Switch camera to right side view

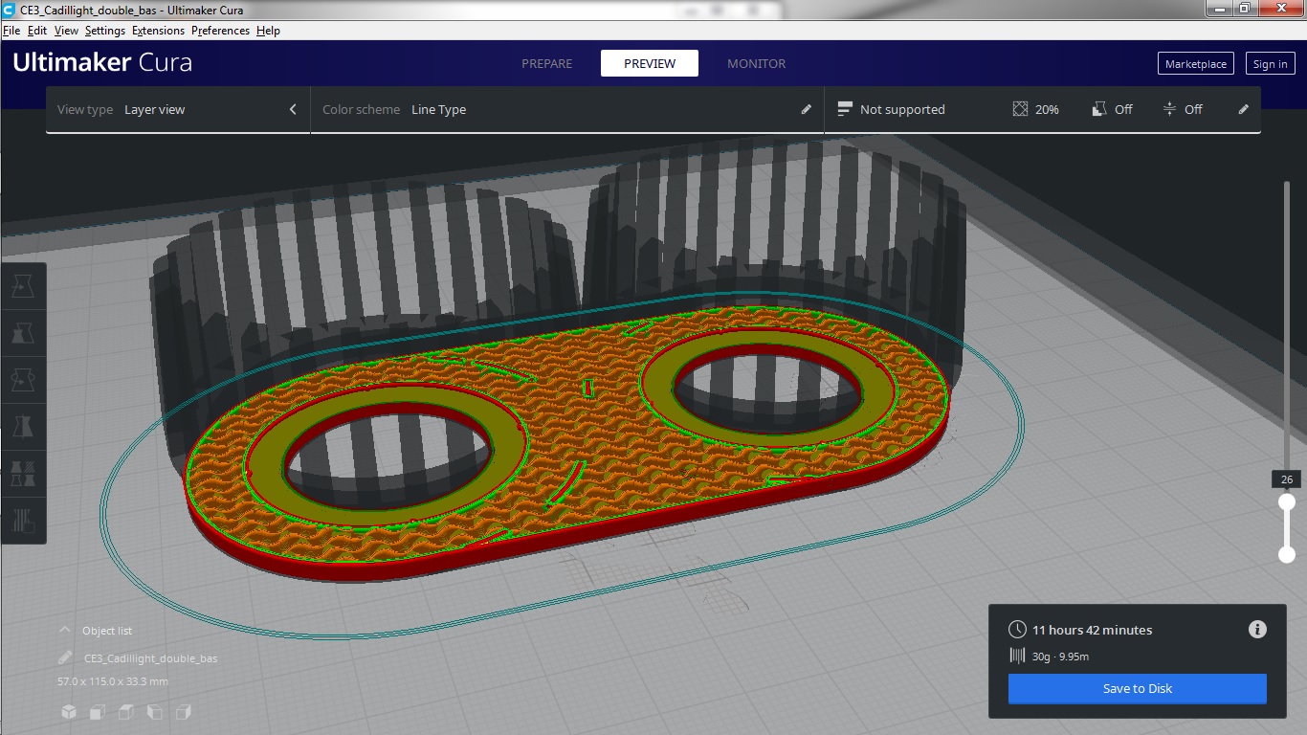[184, 712]
